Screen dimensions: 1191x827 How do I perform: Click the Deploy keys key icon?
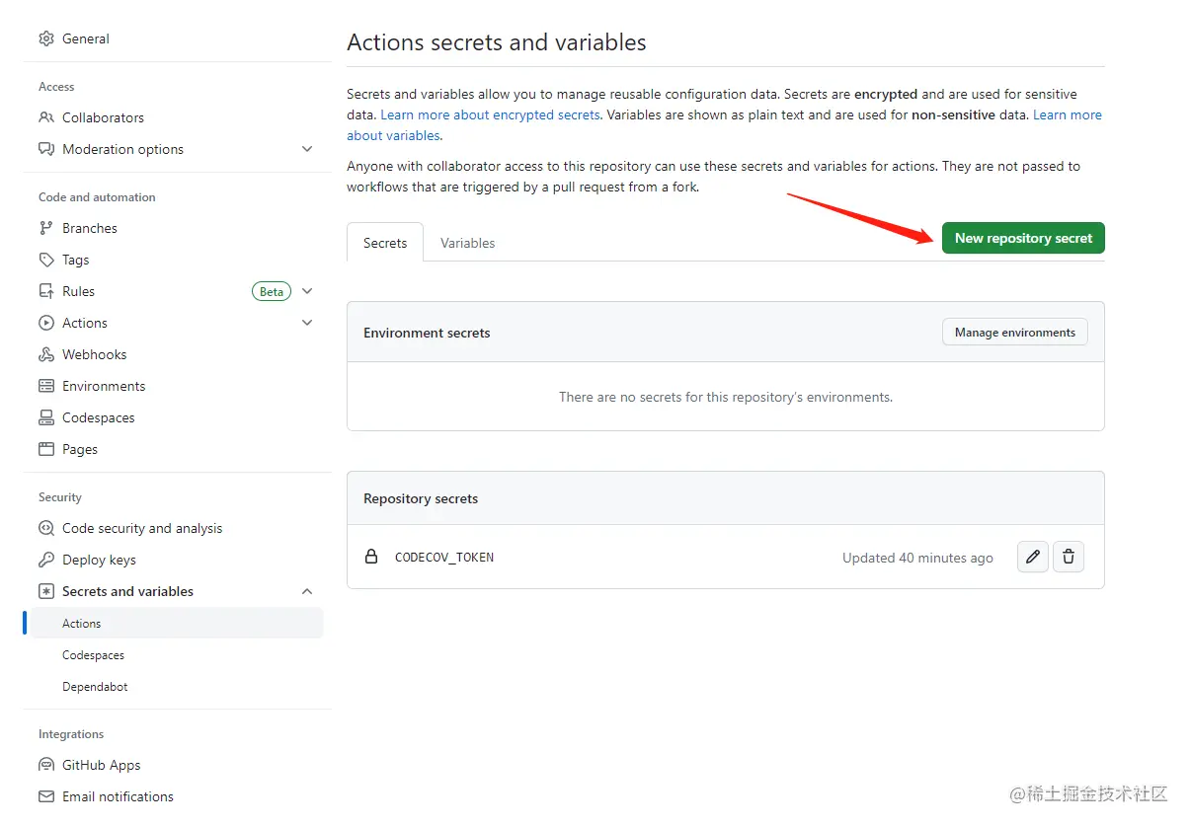pyautogui.click(x=46, y=560)
